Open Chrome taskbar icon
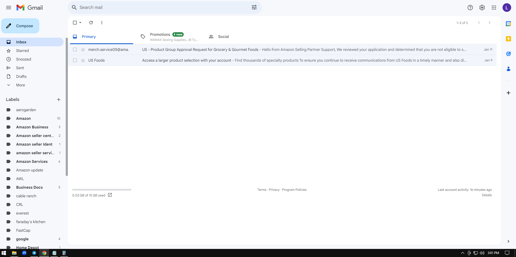Screen dimensions: 516x257 pyautogui.click(x=44, y=253)
